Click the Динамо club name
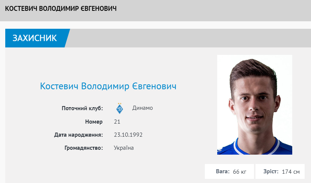This screenshot has height=183, width=311. (143, 108)
